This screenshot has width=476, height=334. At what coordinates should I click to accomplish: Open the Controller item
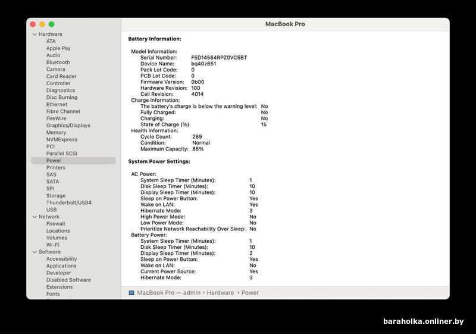point(58,83)
